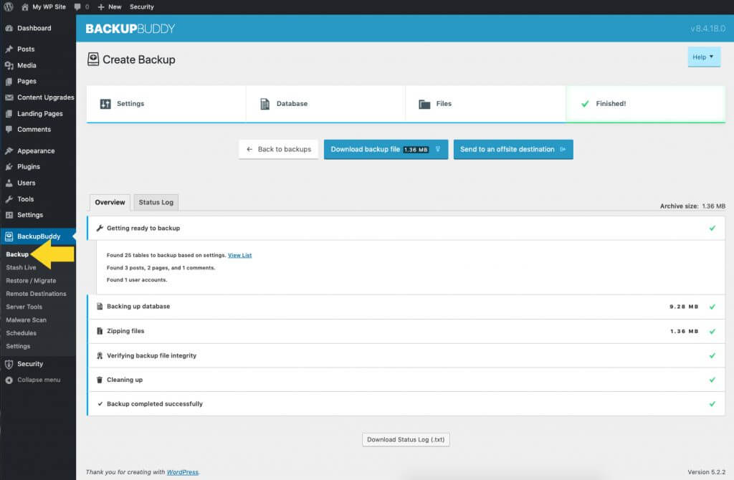
Task: Open Malware Scan submenu item
Action: (27, 320)
